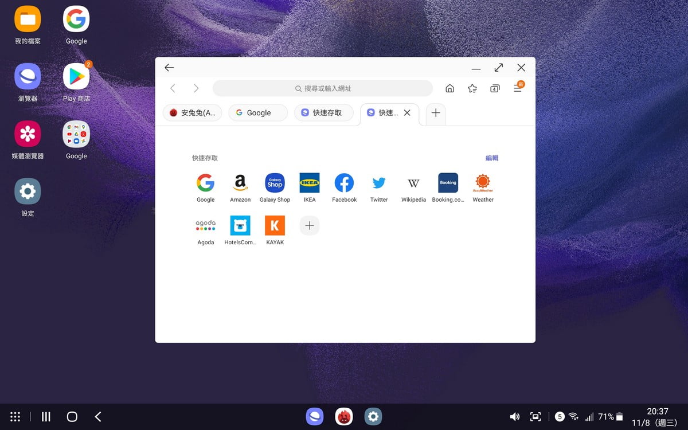Image resolution: width=688 pixels, height=430 pixels.
Task: Switch to the Google tab
Action: click(258, 113)
